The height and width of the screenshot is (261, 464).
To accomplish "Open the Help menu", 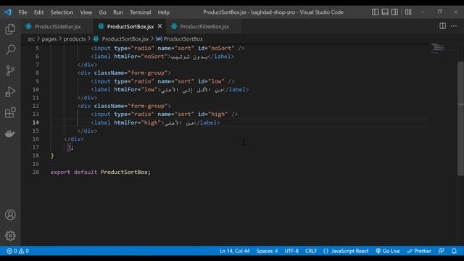I will click(x=163, y=12).
